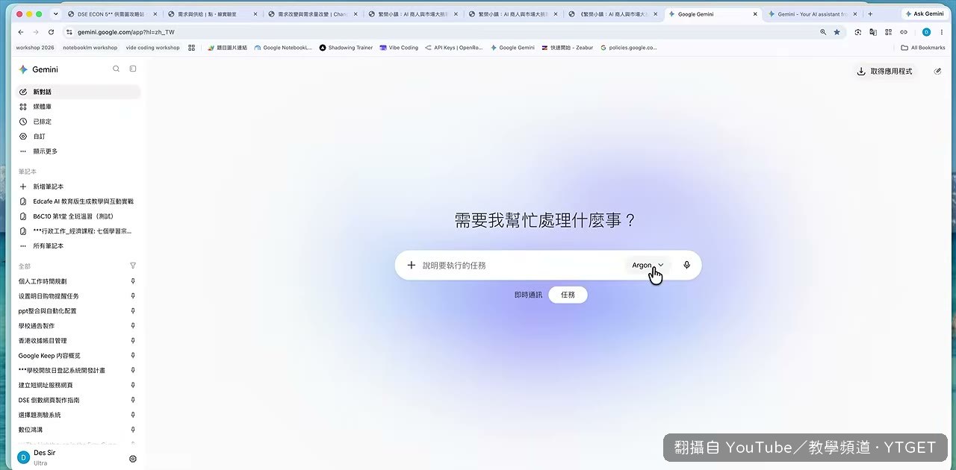Open the Google Keep 內容概览 conversation
The width and height of the screenshot is (956, 470).
pos(49,356)
